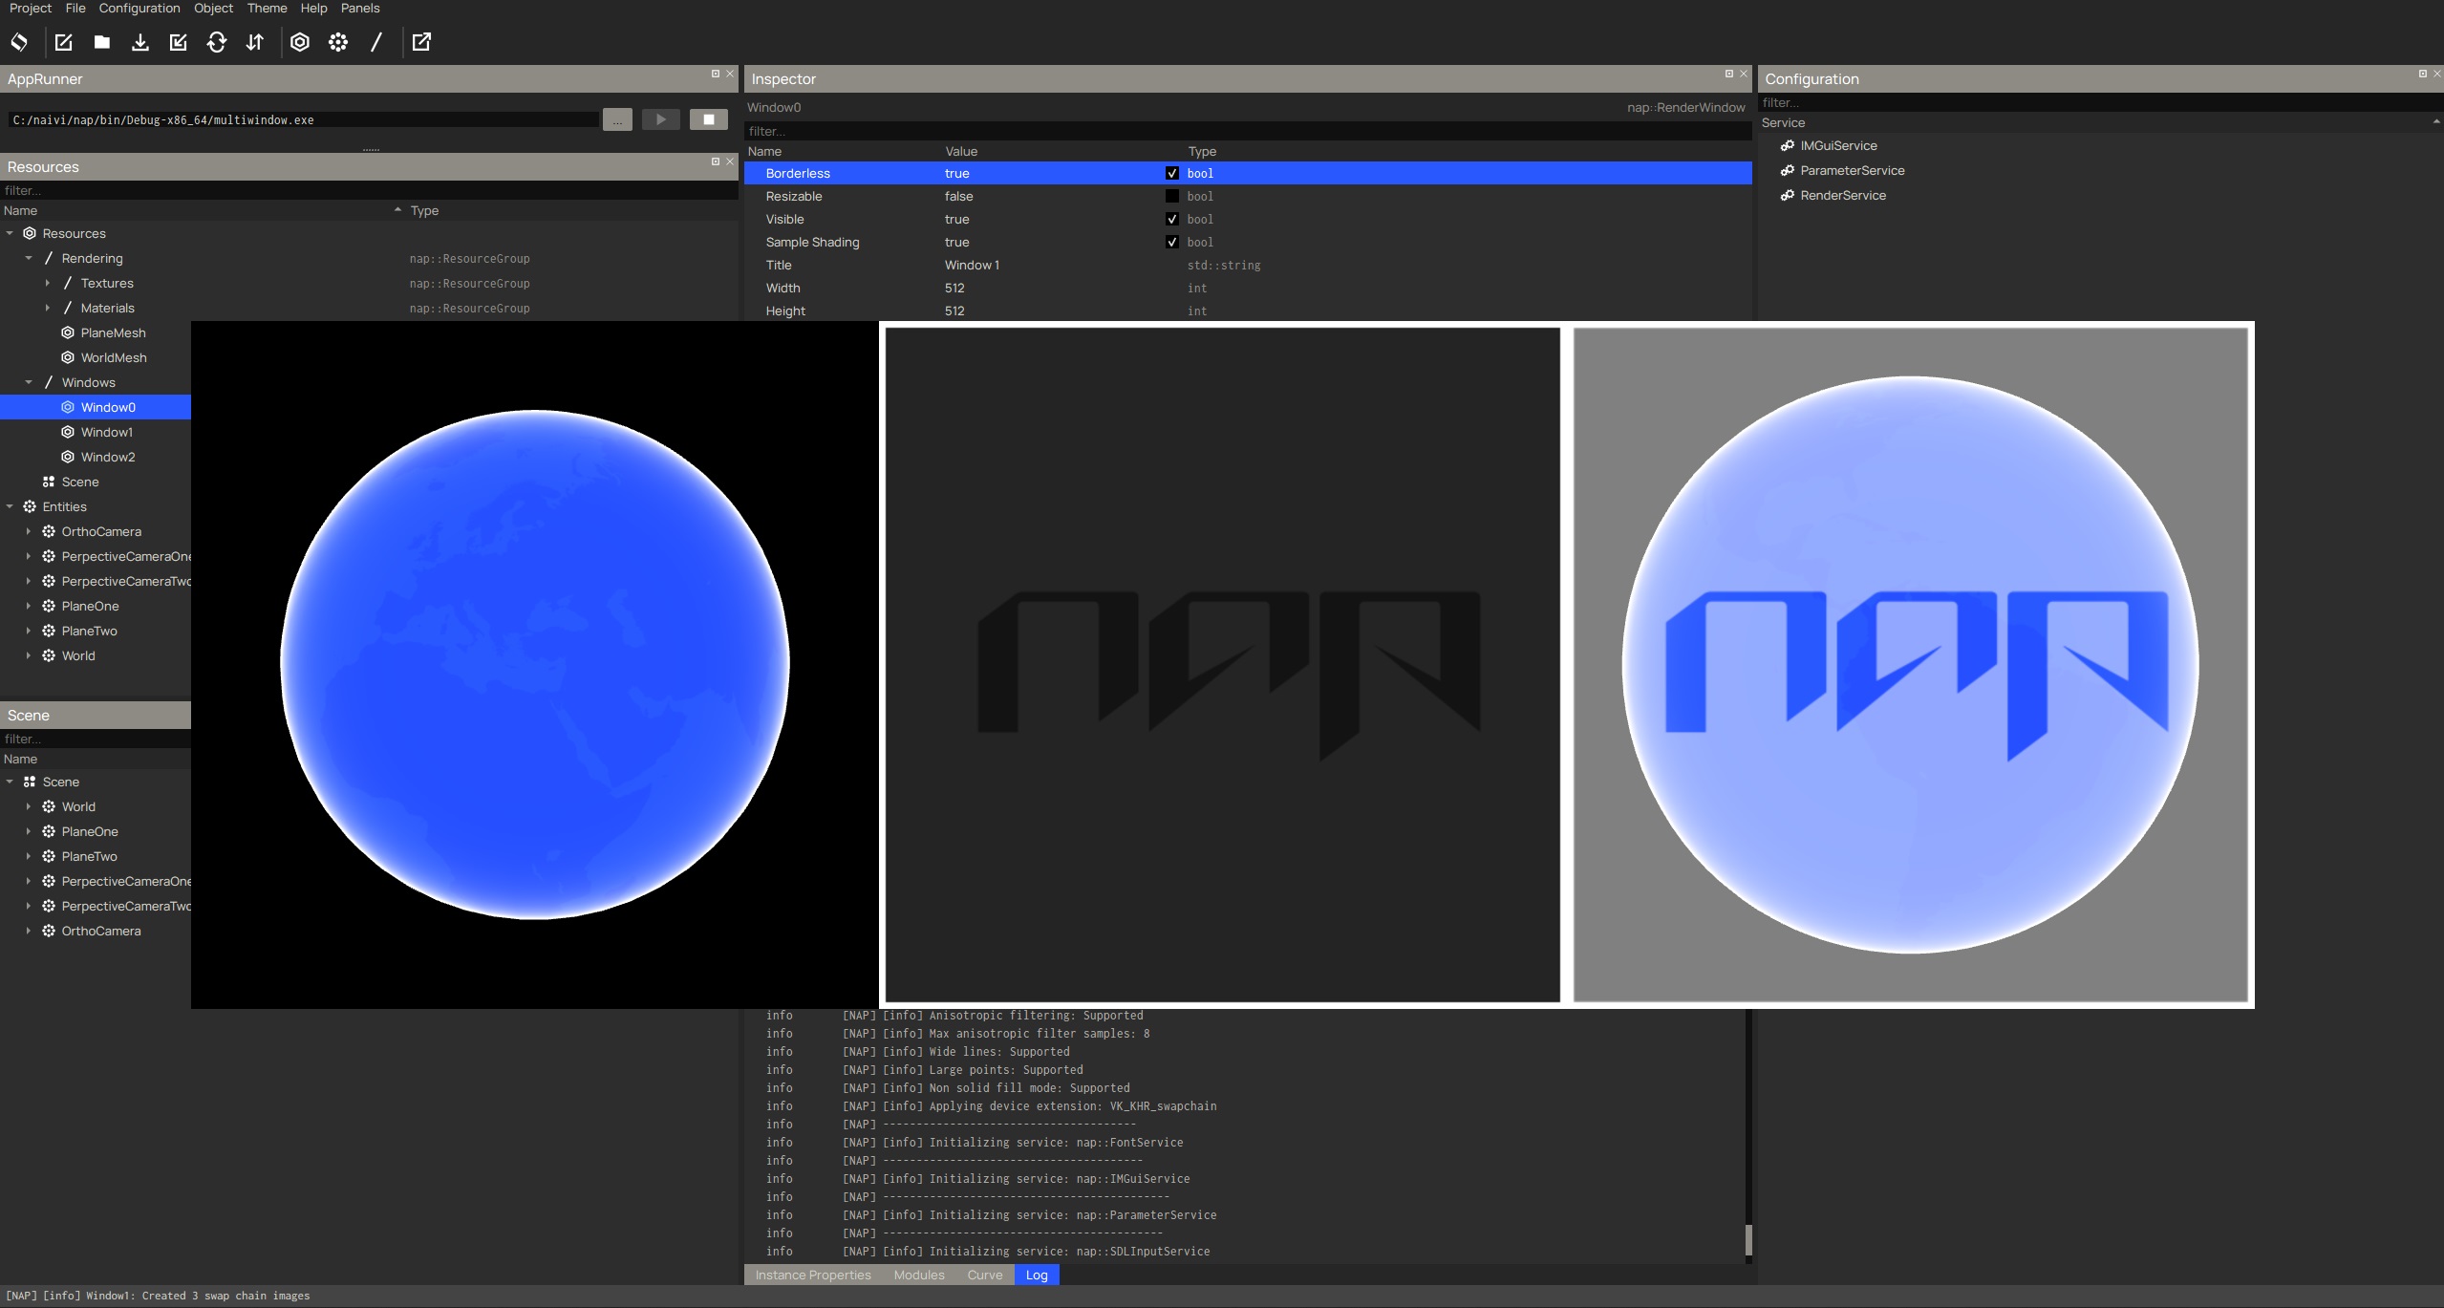Open the Configuration menu
This screenshot has height=1308, width=2444.
click(139, 7)
